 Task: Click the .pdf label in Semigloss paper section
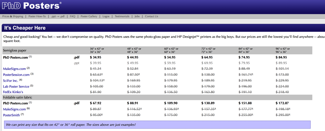[x=77, y=57]
